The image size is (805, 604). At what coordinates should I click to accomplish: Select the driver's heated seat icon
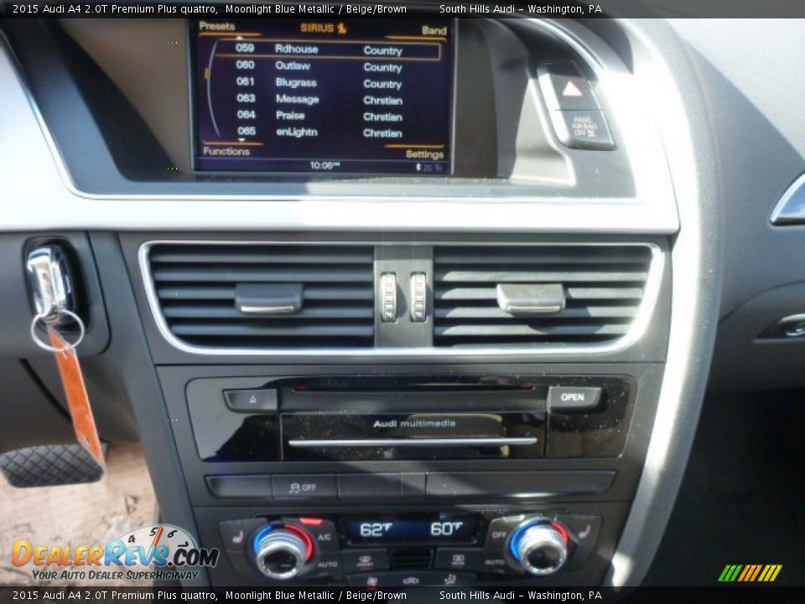236,535
